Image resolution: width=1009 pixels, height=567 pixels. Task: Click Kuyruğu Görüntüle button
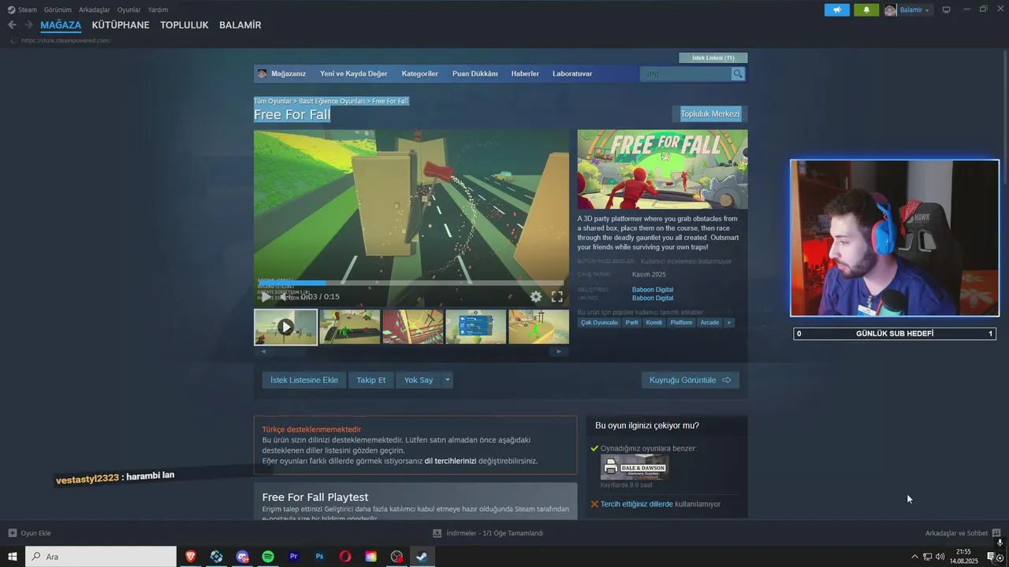coord(691,380)
